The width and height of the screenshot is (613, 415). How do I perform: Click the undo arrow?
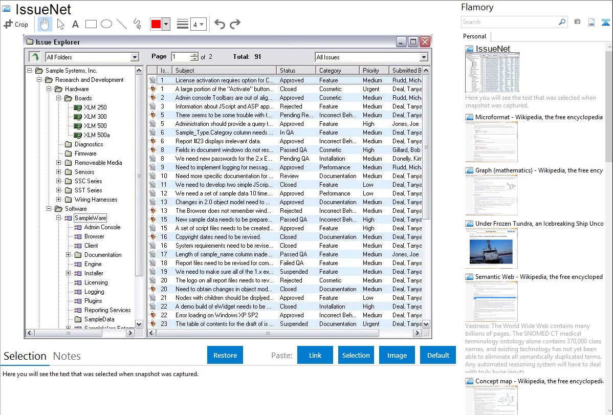click(220, 24)
